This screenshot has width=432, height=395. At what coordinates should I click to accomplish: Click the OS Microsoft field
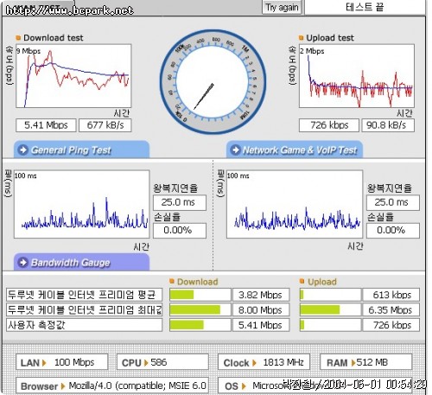[314, 385]
